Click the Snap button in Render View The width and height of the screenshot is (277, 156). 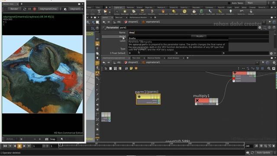click(x=53, y=139)
